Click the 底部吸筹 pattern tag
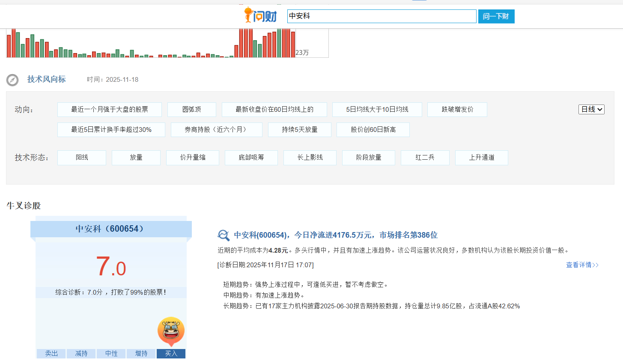This screenshot has height=364, width=623. [251, 158]
